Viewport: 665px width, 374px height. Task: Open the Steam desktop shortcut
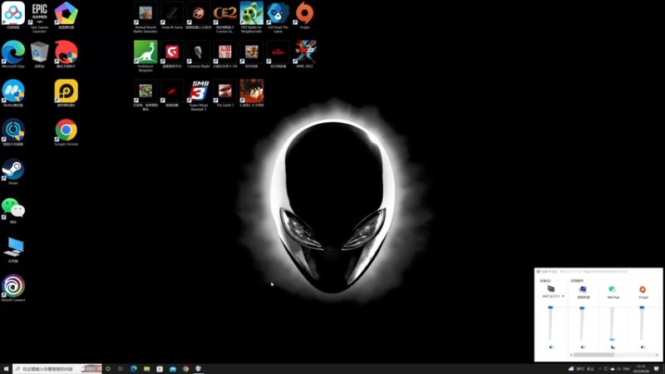point(13,171)
